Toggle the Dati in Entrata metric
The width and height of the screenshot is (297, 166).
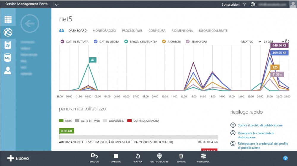tap(63, 42)
